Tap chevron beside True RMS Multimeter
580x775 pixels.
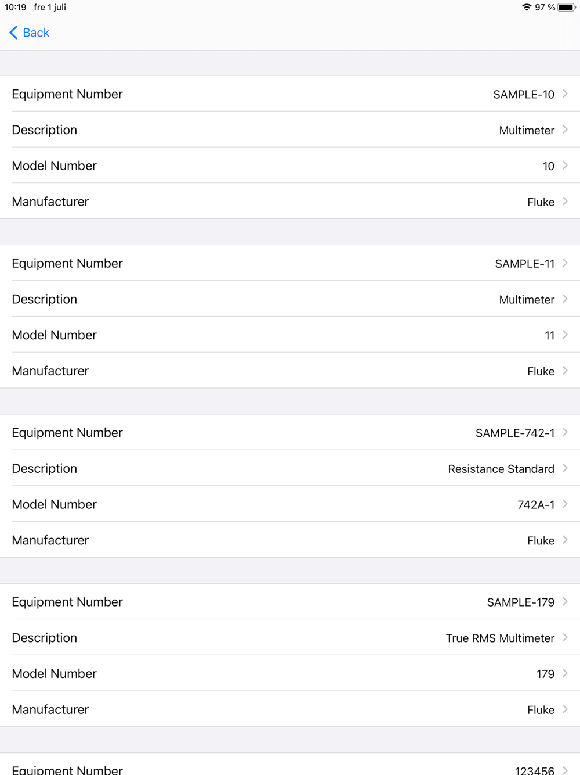pos(565,638)
